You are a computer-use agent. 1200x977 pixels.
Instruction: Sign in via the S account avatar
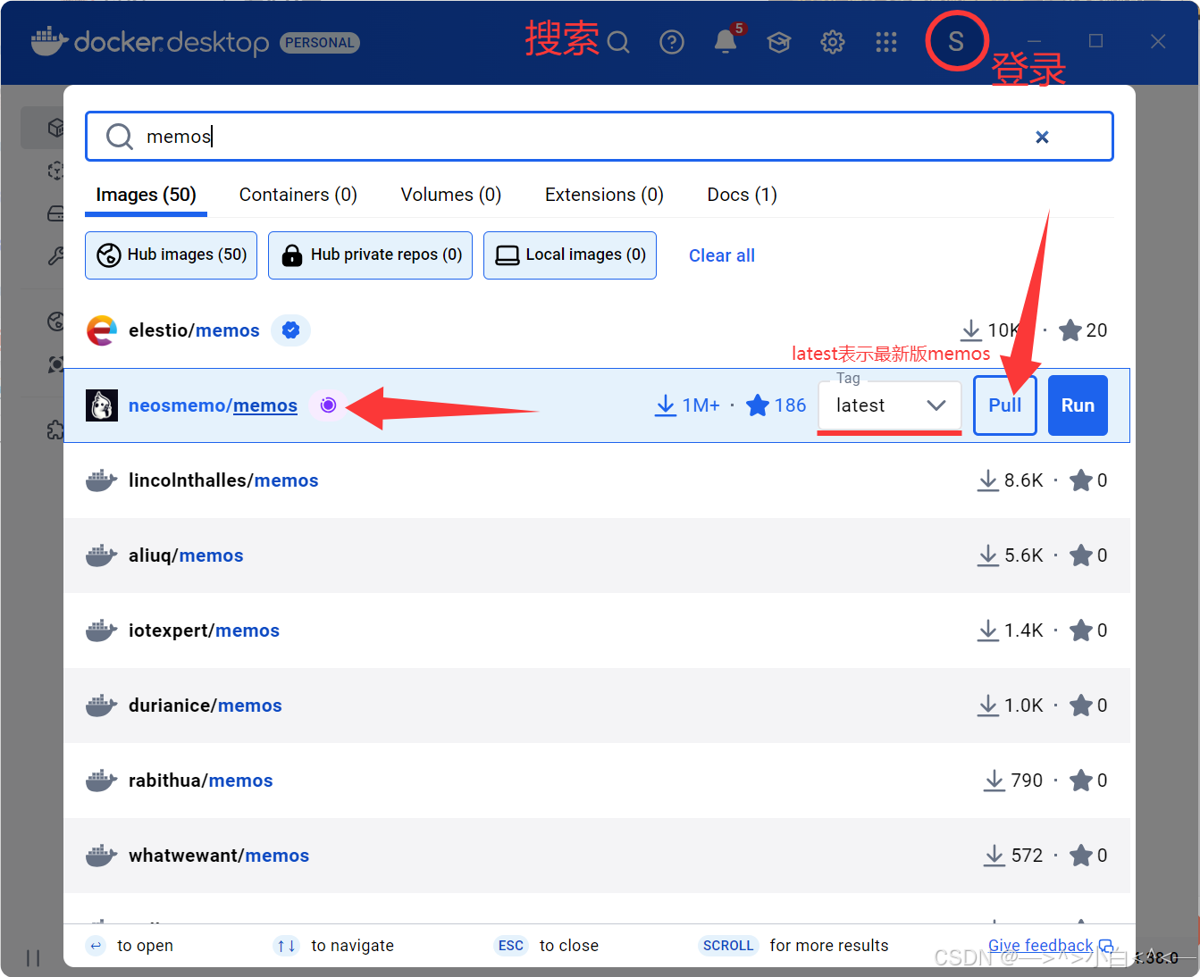[956, 40]
